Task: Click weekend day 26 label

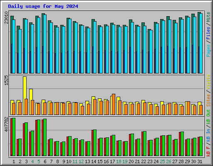Action: point(168,161)
